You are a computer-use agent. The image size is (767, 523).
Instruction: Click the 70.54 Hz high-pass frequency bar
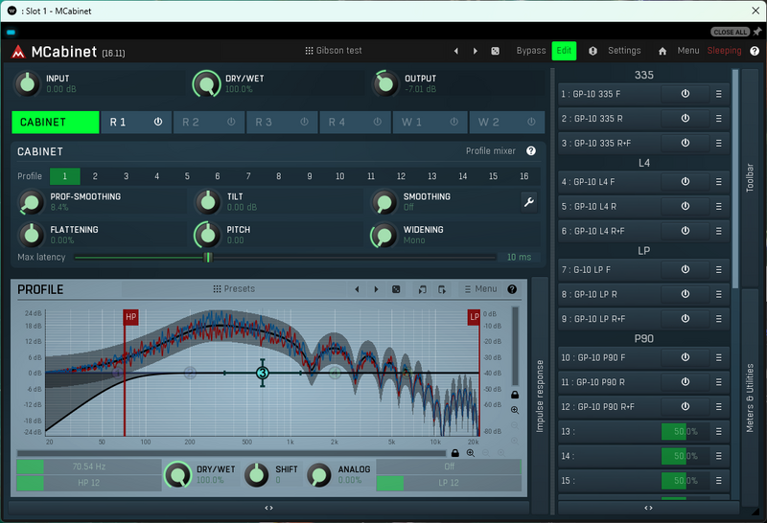88,466
